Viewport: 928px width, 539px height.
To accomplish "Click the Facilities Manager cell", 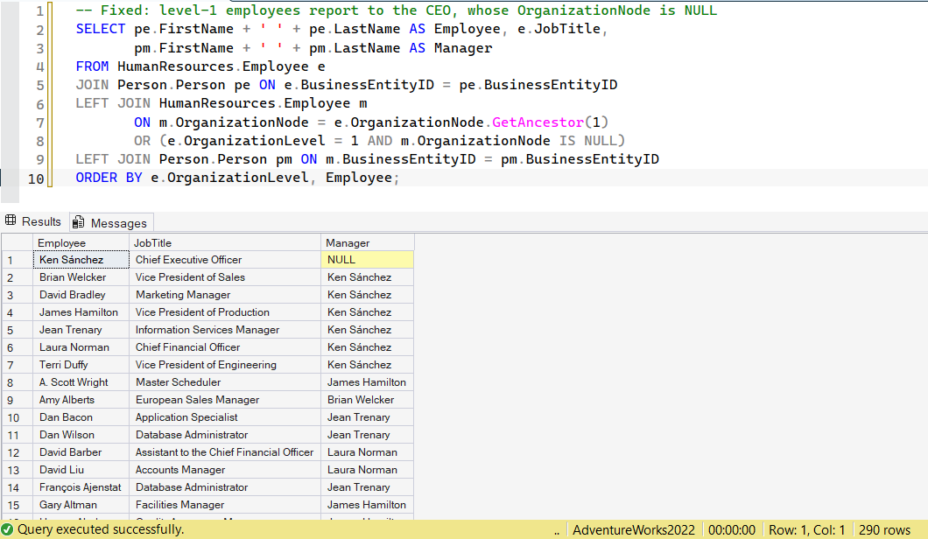I will (x=225, y=505).
